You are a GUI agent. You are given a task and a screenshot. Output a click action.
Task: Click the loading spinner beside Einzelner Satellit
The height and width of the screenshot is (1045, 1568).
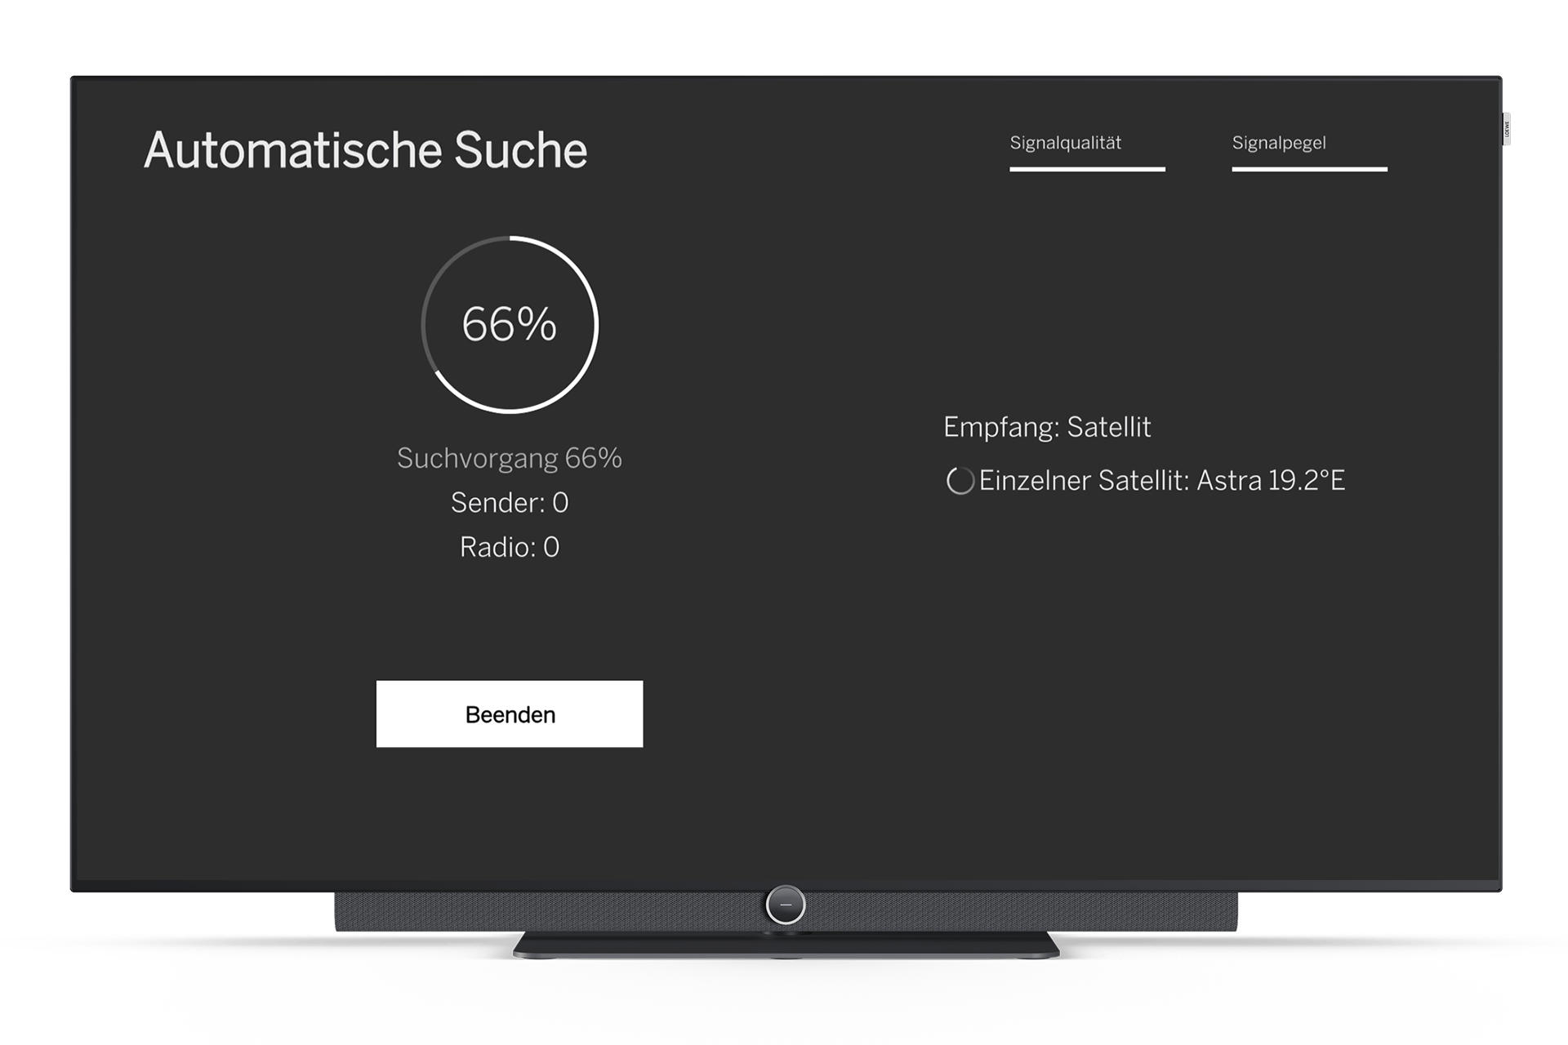coord(960,481)
